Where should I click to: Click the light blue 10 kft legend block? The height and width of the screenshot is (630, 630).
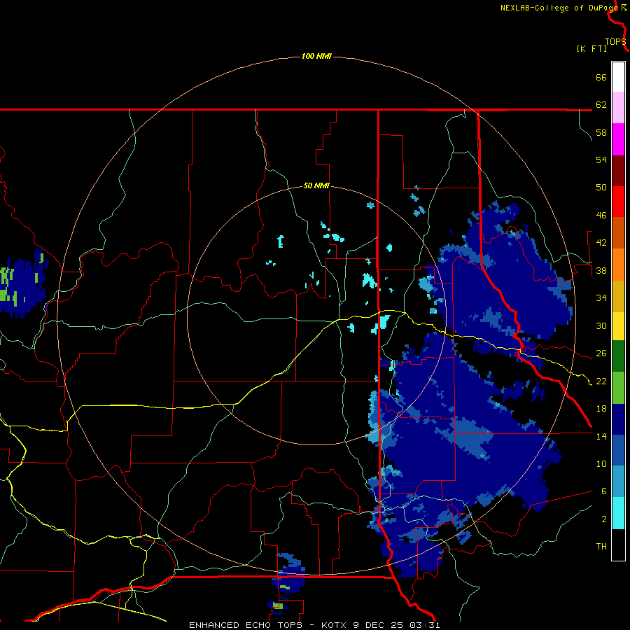click(x=618, y=482)
